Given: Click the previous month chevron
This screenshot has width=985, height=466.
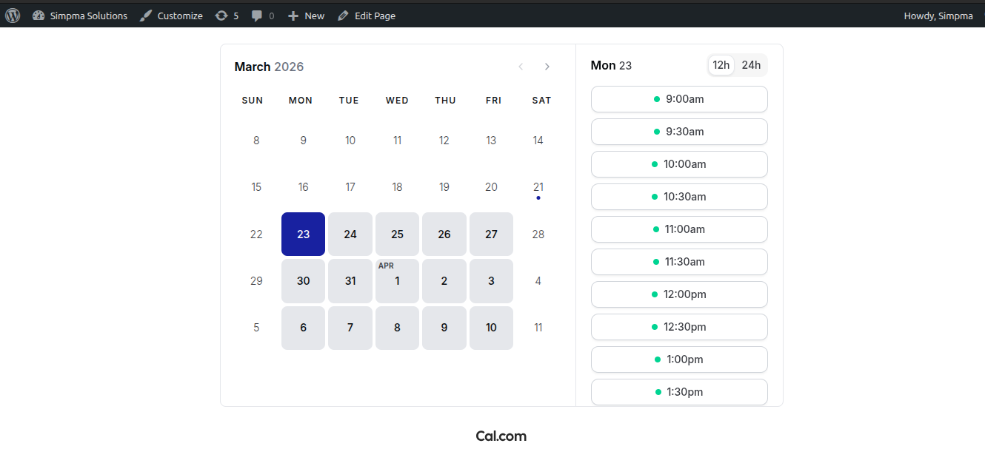Looking at the screenshot, I should tap(521, 67).
